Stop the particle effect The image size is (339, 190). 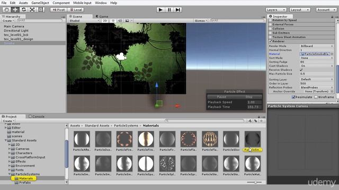[x=249, y=97]
